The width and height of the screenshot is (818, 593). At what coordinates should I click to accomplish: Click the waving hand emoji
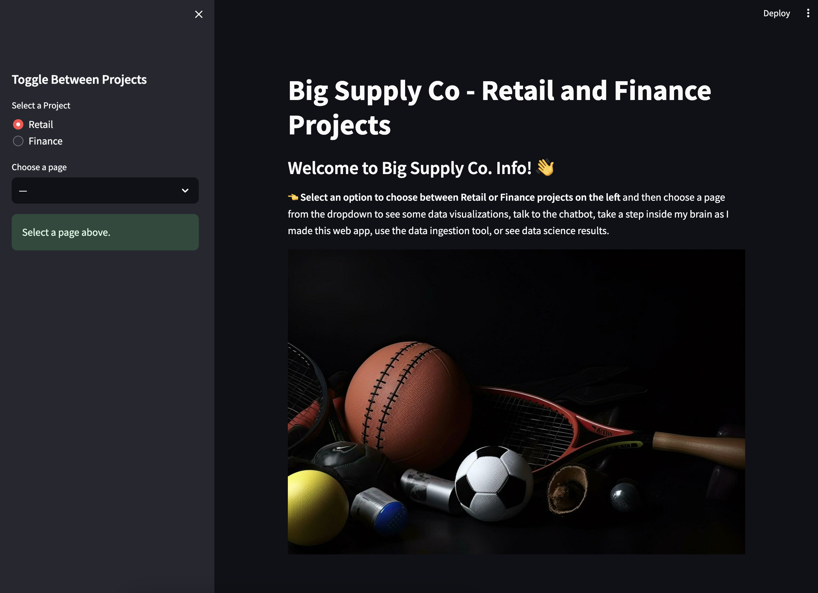[545, 168]
